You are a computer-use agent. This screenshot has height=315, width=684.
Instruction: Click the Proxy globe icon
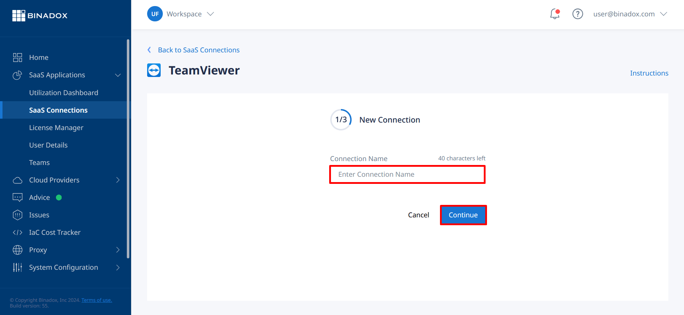click(x=17, y=250)
